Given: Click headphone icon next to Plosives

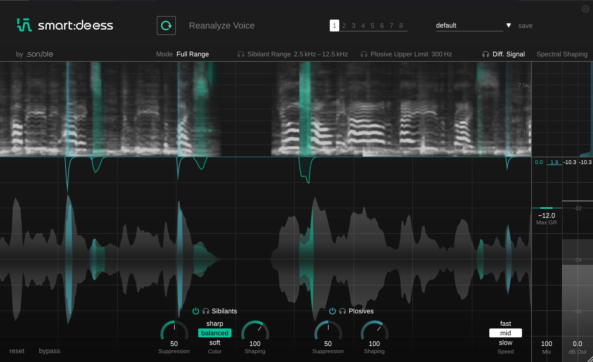Looking at the screenshot, I should 343,311.
